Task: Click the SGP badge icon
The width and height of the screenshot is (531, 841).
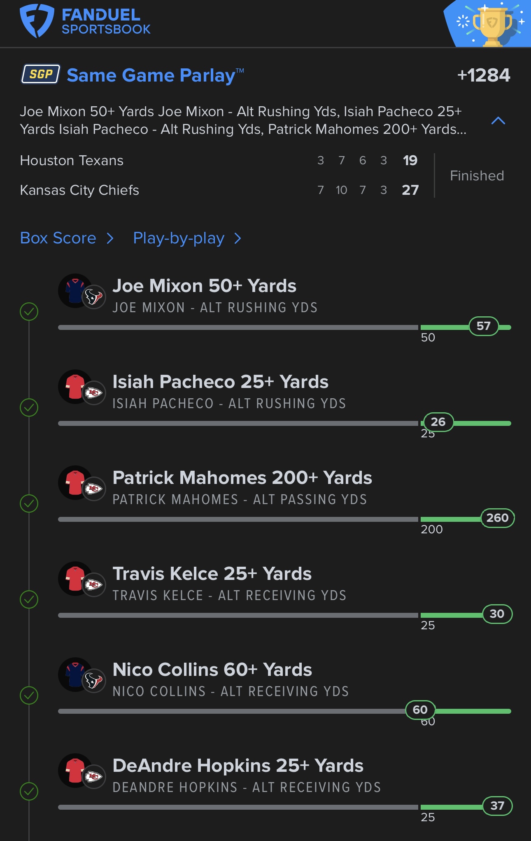Action: click(x=41, y=74)
